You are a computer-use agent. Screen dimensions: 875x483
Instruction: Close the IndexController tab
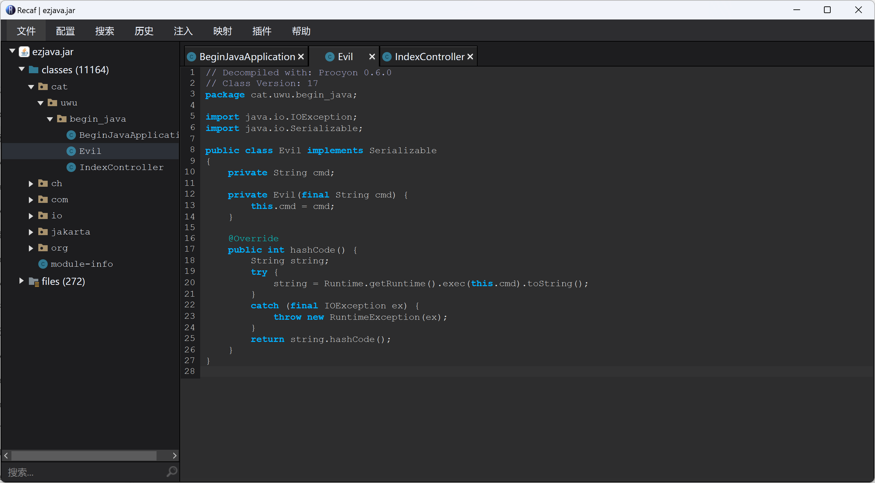coord(470,57)
